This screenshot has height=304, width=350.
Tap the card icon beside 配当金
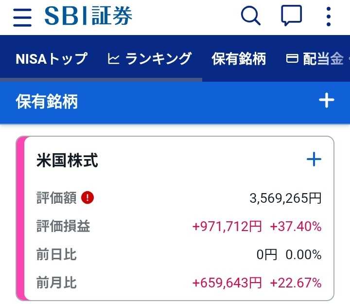(292, 59)
